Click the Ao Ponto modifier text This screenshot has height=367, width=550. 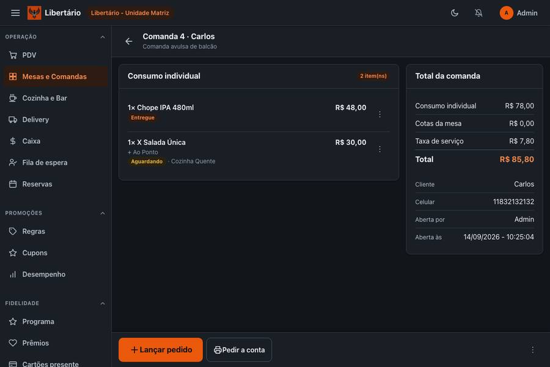pos(143,152)
